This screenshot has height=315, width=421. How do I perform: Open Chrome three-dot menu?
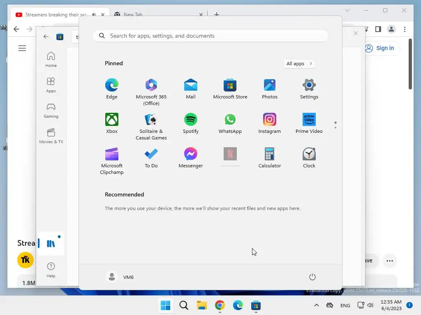pyautogui.click(x=405, y=29)
